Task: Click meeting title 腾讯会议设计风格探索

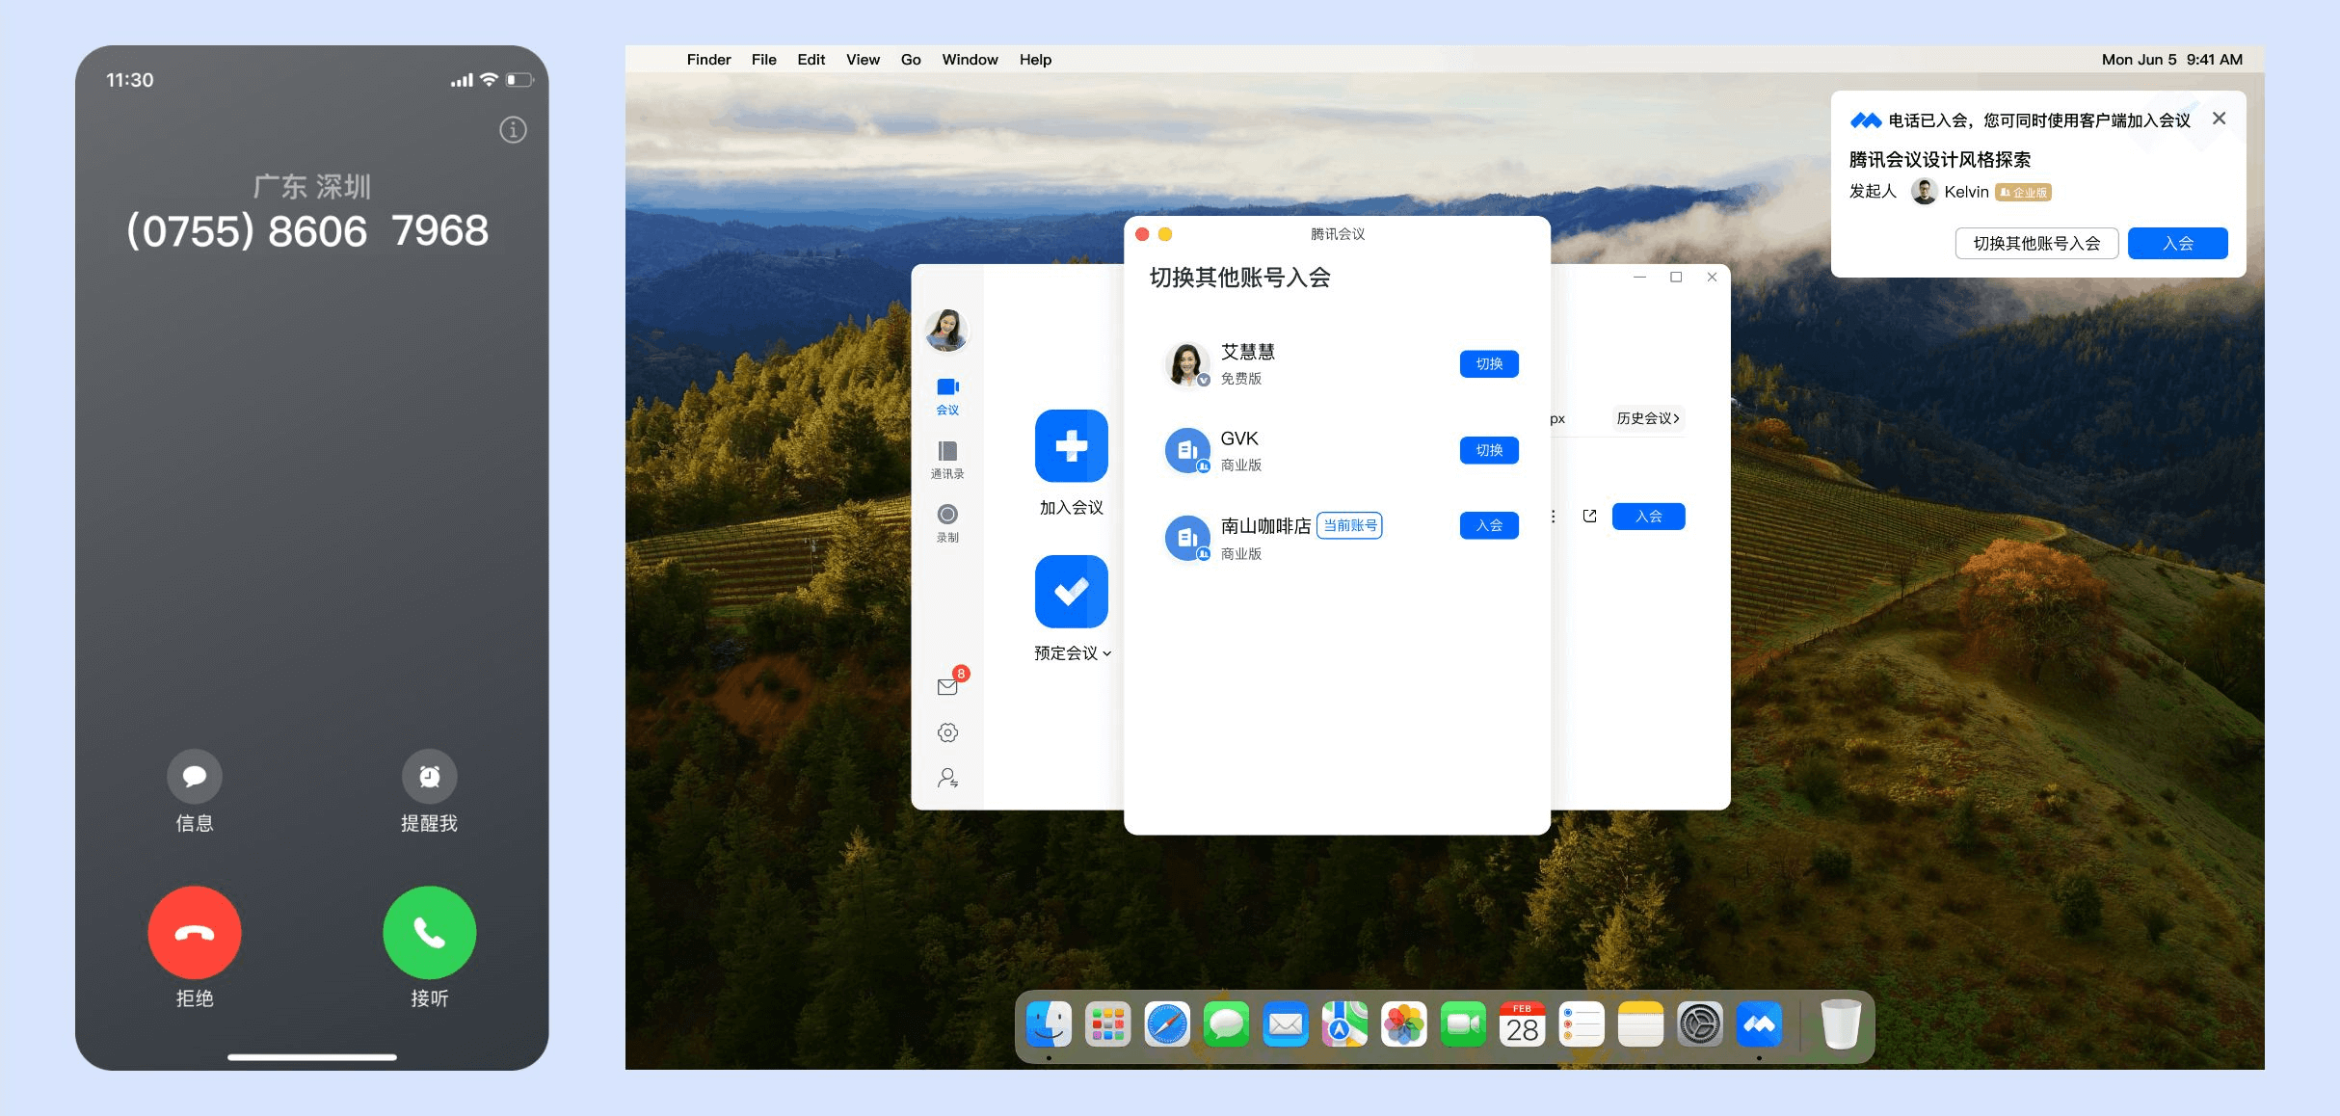Action: tap(1940, 160)
